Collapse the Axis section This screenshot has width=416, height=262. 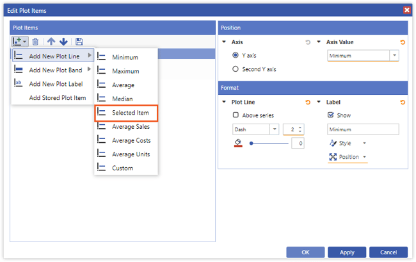(x=224, y=42)
